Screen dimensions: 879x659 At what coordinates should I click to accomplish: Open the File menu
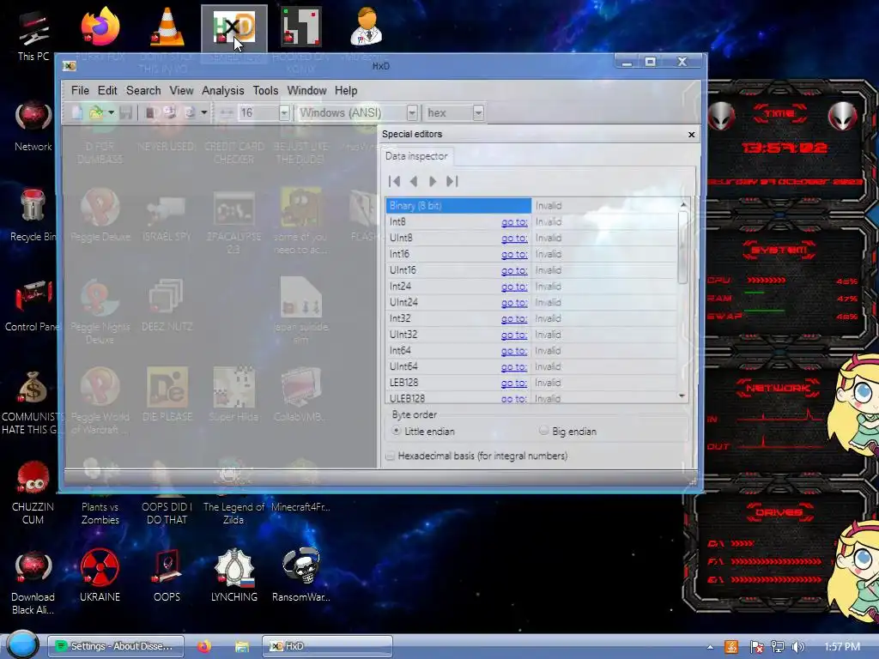[80, 90]
